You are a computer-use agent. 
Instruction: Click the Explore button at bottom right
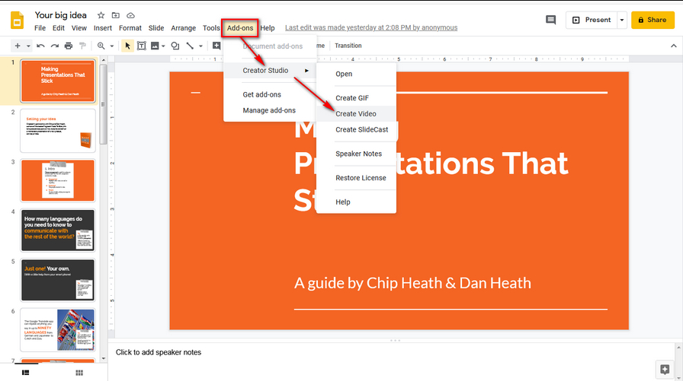coord(665,370)
